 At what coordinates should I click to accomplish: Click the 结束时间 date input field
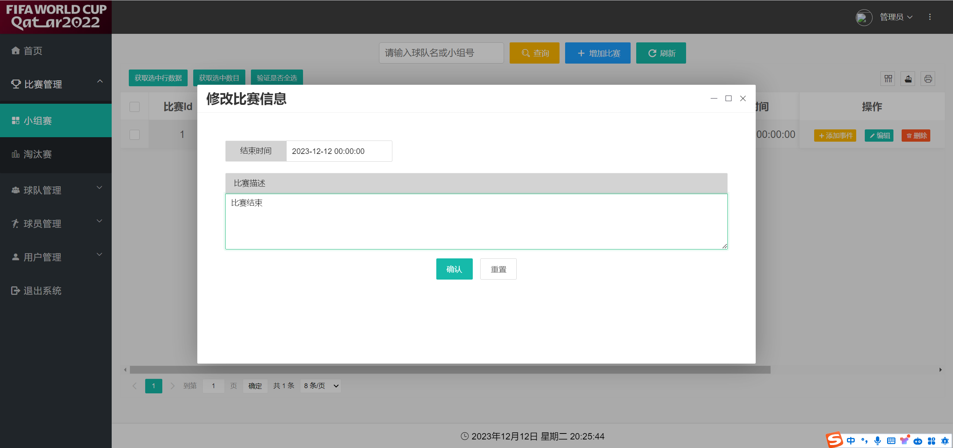pos(339,151)
